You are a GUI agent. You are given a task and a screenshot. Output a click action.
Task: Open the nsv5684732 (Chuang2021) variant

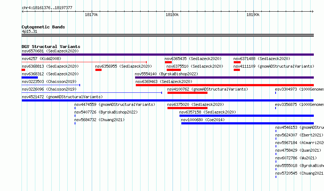[x=99, y=120]
